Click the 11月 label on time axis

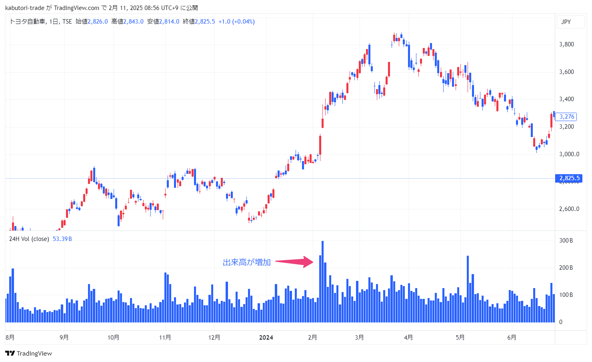pyautogui.click(x=165, y=338)
